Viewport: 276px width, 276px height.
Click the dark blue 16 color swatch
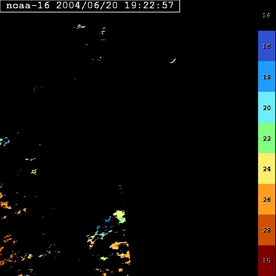266,46
